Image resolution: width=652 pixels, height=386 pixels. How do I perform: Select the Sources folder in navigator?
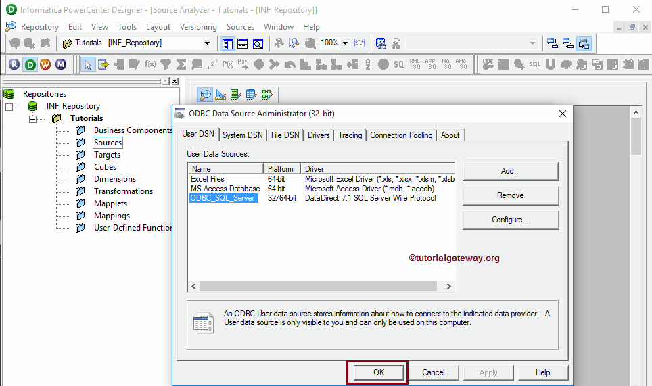(108, 143)
